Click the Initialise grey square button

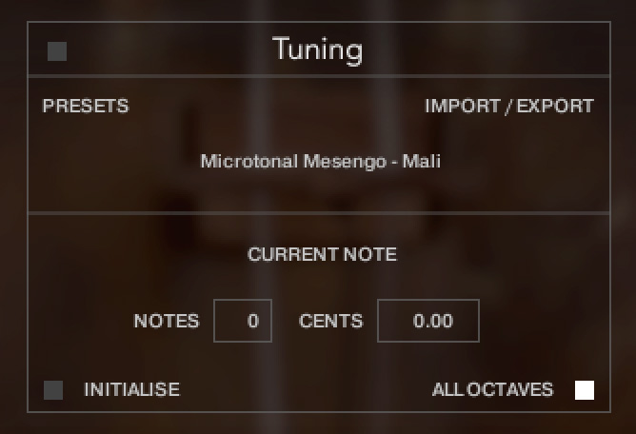click(x=53, y=390)
